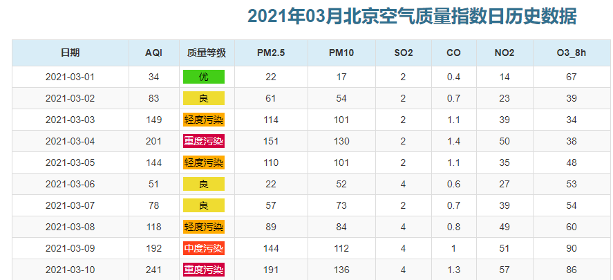Click the 良 badge for 2021-03-06

(204, 184)
